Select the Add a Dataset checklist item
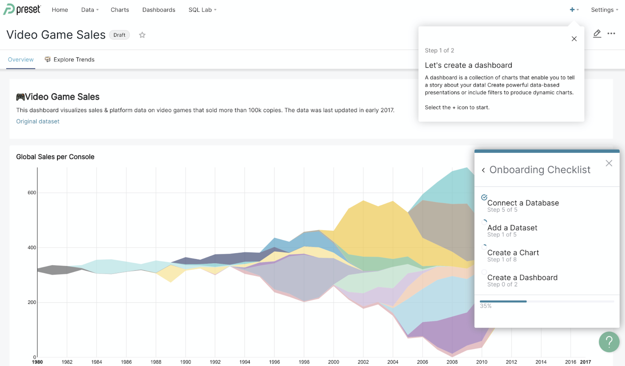The image size is (625, 366). tap(512, 228)
